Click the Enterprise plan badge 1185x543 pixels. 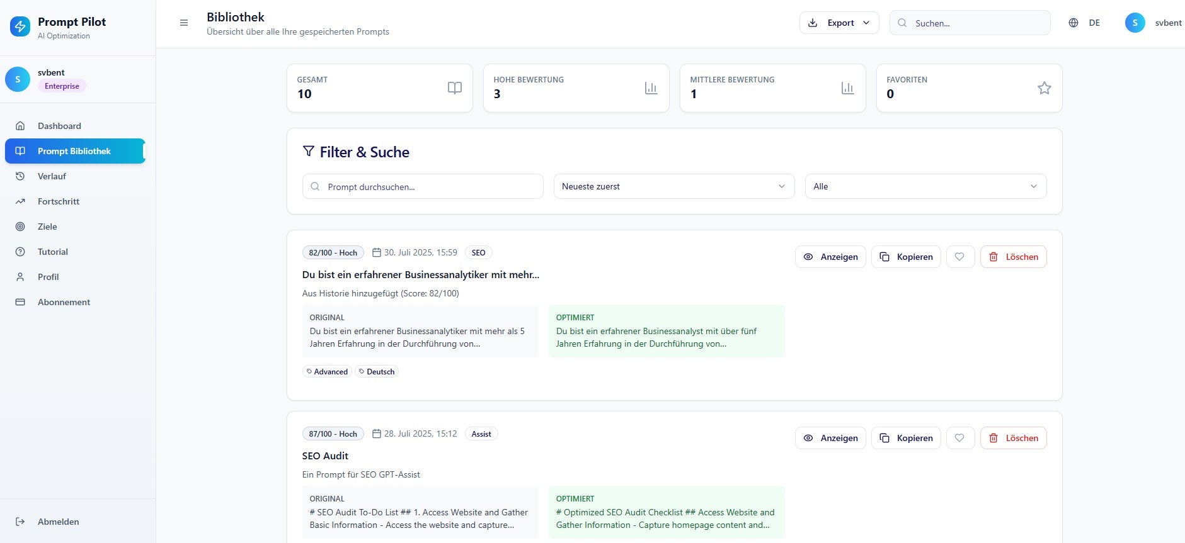(x=62, y=86)
